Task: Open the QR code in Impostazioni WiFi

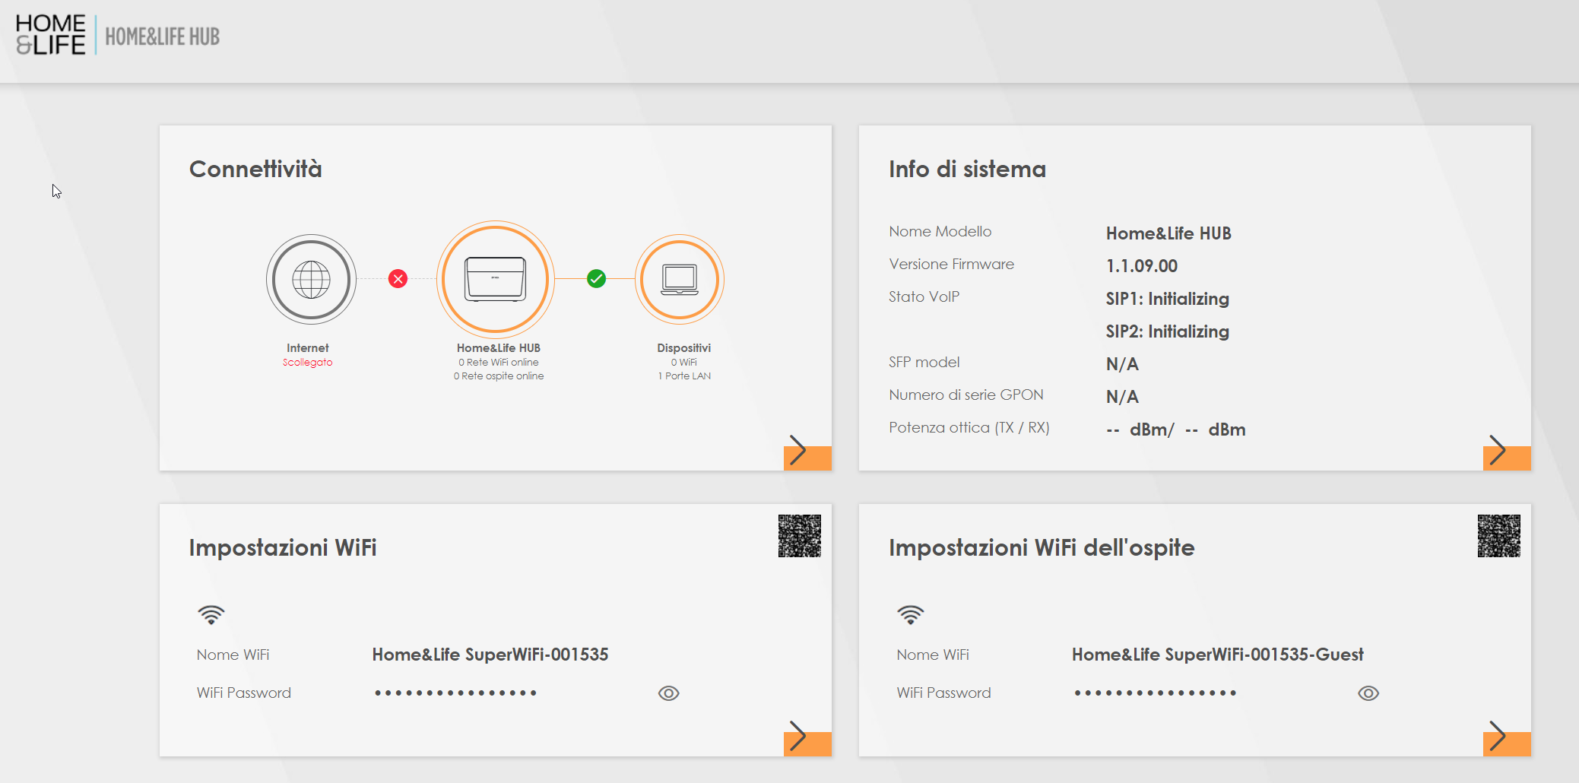Action: pyautogui.click(x=800, y=536)
